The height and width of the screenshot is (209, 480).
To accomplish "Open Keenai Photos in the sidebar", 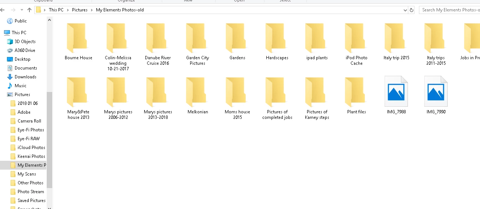I will click(31, 156).
